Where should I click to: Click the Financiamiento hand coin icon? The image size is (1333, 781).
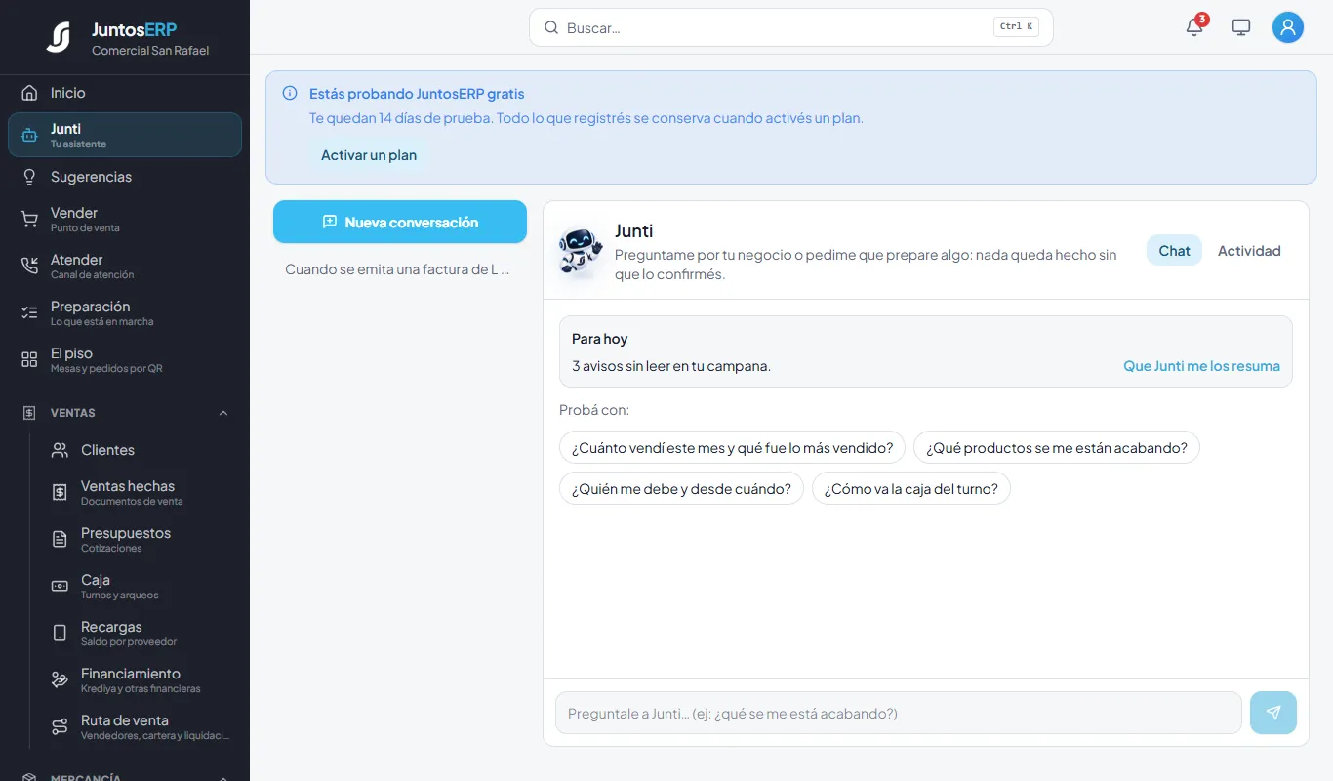pos(60,679)
